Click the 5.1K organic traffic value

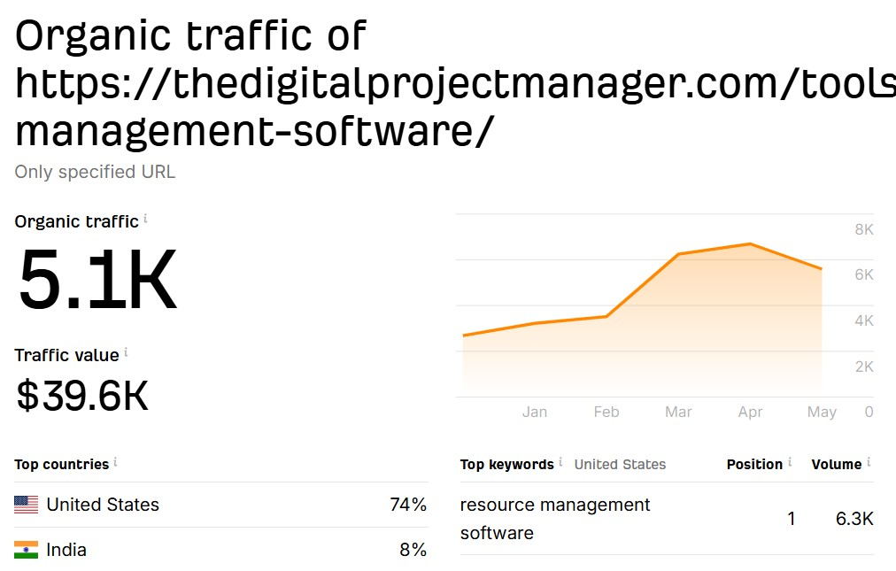tap(97, 281)
